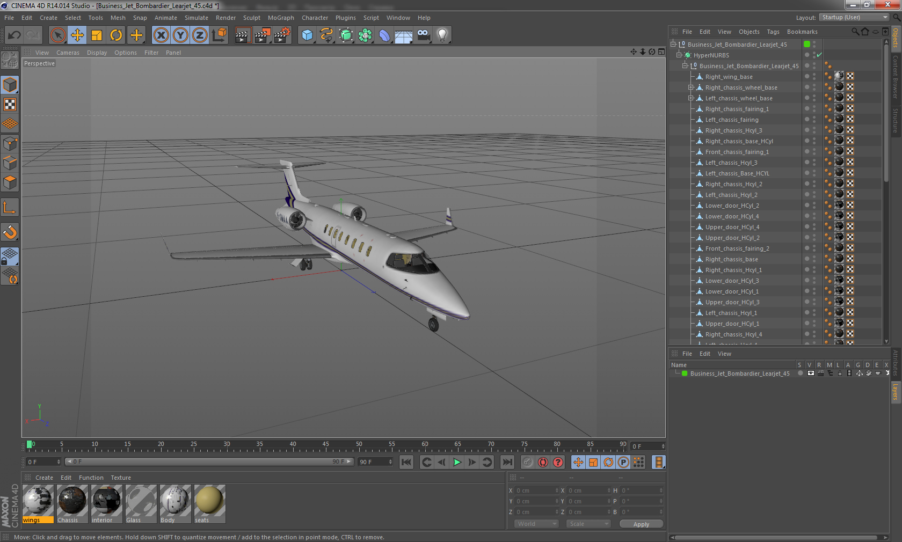Toggle Z axis lock
This screenshot has height=542, width=902.
(200, 35)
